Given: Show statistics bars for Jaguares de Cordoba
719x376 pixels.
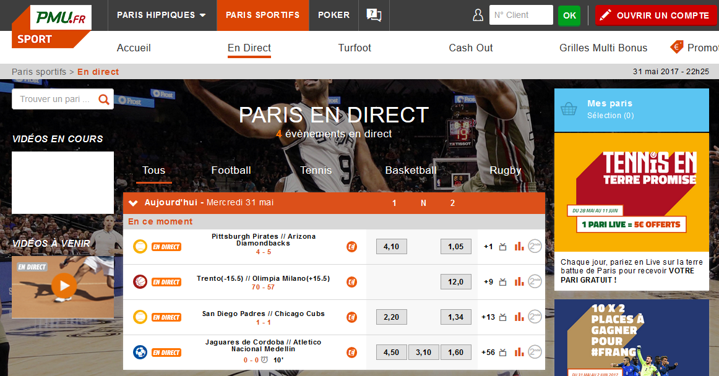Looking at the screenshot, I should coord(519,352).
